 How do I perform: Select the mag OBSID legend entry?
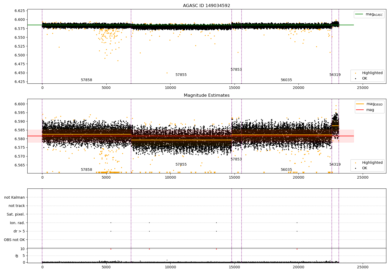[x=369, y=104]
